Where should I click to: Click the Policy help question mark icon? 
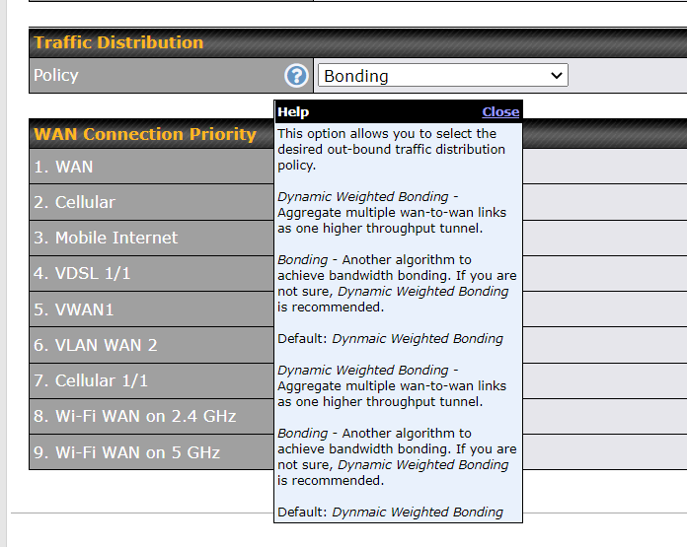296,76
